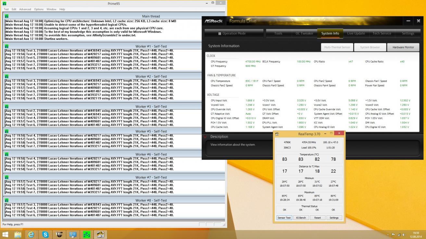Click the volume speaker tray icon
Image resolution: width=426 pixels, height=239 pixels.
tap(404, 235)
